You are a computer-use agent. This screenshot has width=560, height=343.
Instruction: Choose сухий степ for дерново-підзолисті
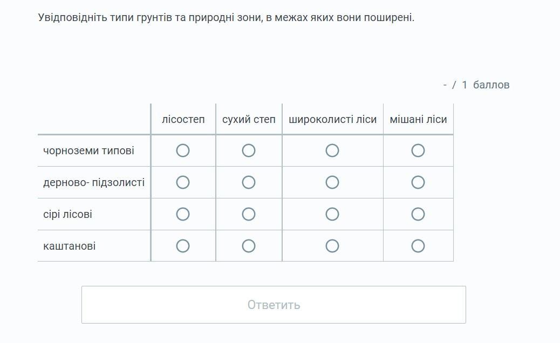249,182
